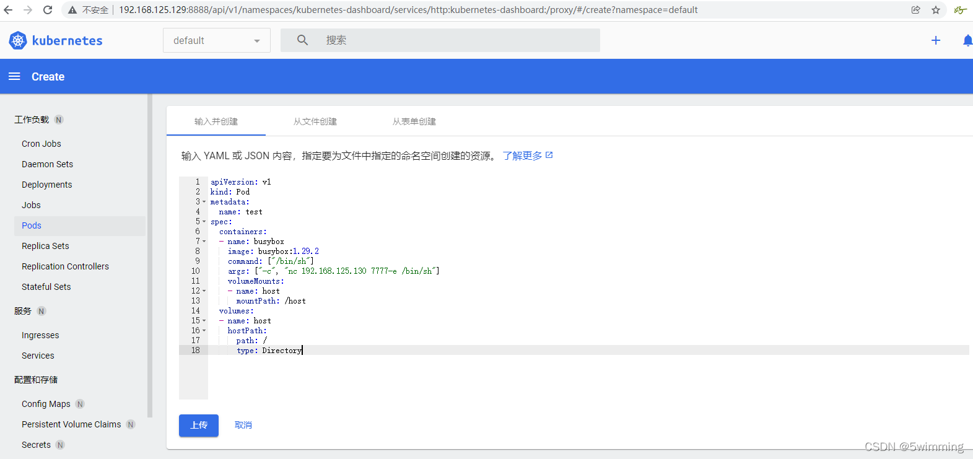Click the browser forward arrow

coord(28,10)
